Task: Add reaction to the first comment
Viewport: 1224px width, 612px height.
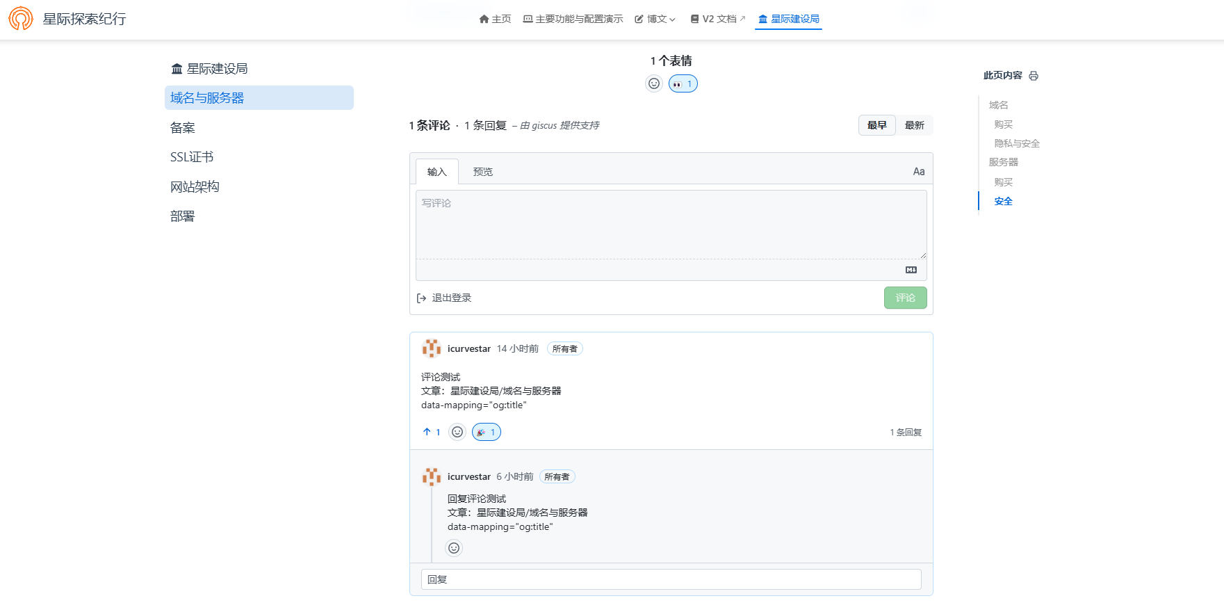Action: click(x=457, y=432)
